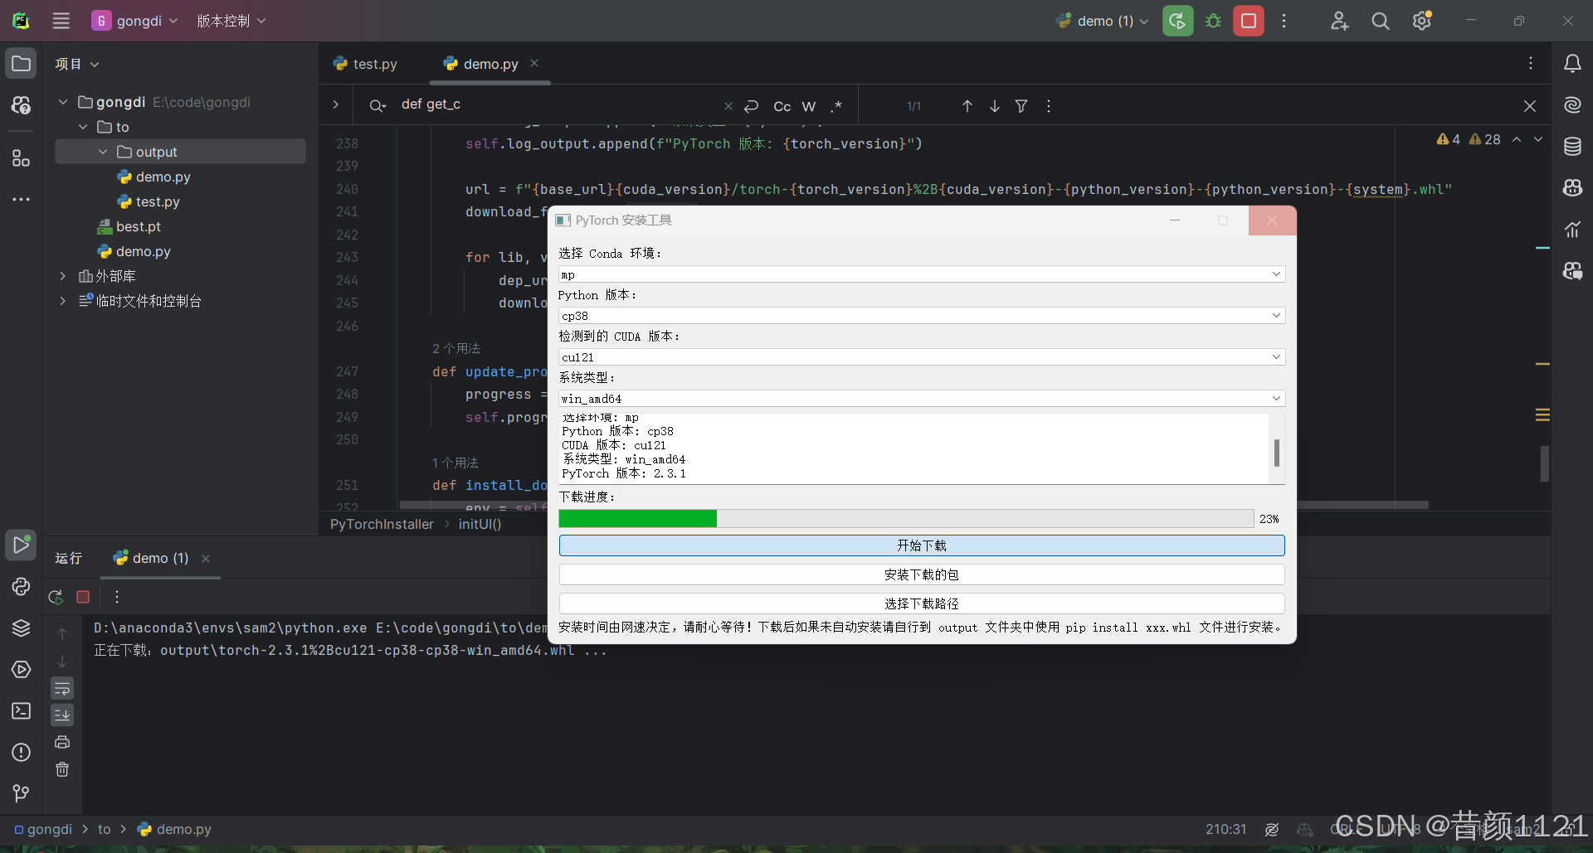The image size is (1593, 853).
Task: Toggle soft-wrap in Run console
Action: click(x=62, y=688)
